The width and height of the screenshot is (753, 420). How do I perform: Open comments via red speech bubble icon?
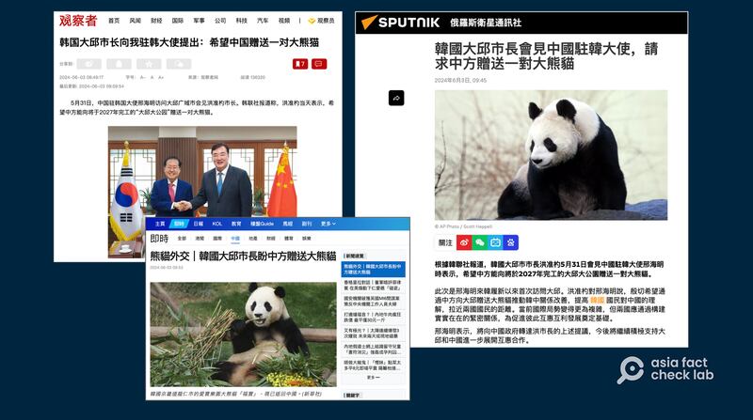[x=319, y=64]
